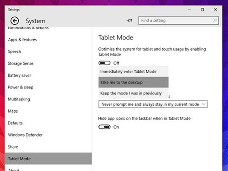Image resolution: width=228 pixels, height=171 pixels.
Task: Focus the Find a setting search box
Action: point(178,21)
